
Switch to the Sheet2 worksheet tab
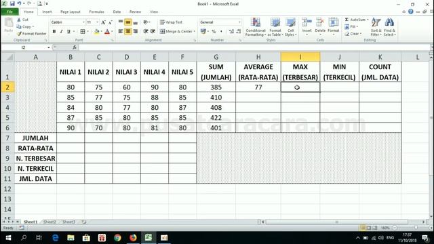(50, 222)
